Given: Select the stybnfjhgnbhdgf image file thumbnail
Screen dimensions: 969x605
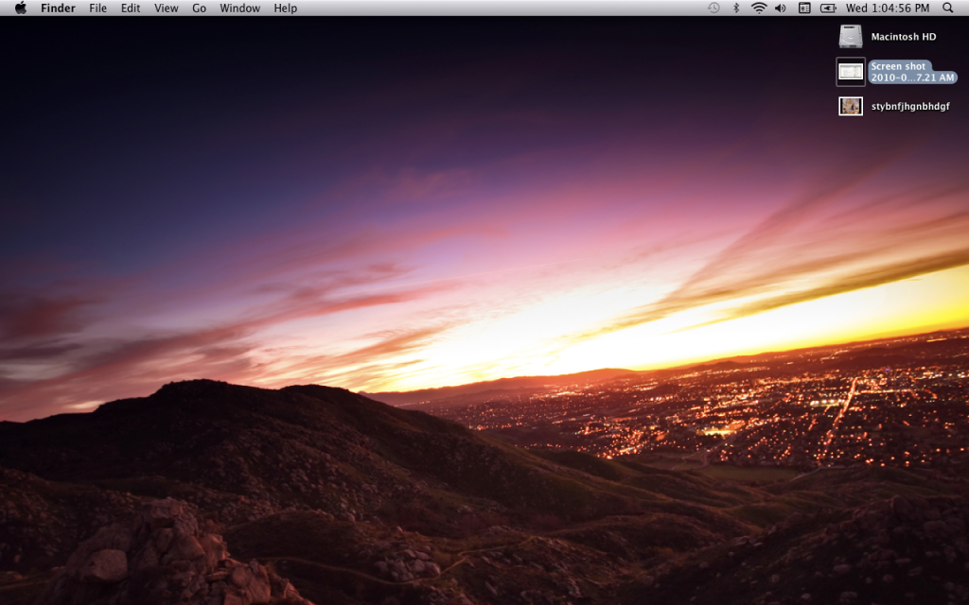Looking at the screenshot, I should tap(851, 106).
